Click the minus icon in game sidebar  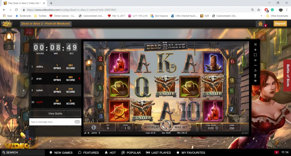(255, 65)
